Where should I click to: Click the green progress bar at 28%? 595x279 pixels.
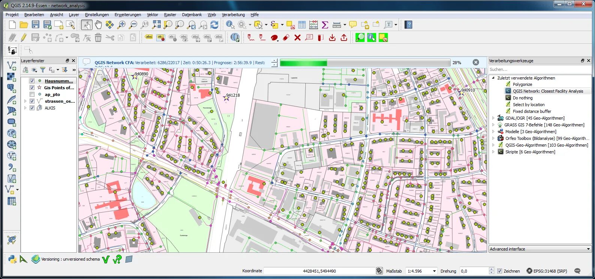pyautogui.click(x=365, y=63)
